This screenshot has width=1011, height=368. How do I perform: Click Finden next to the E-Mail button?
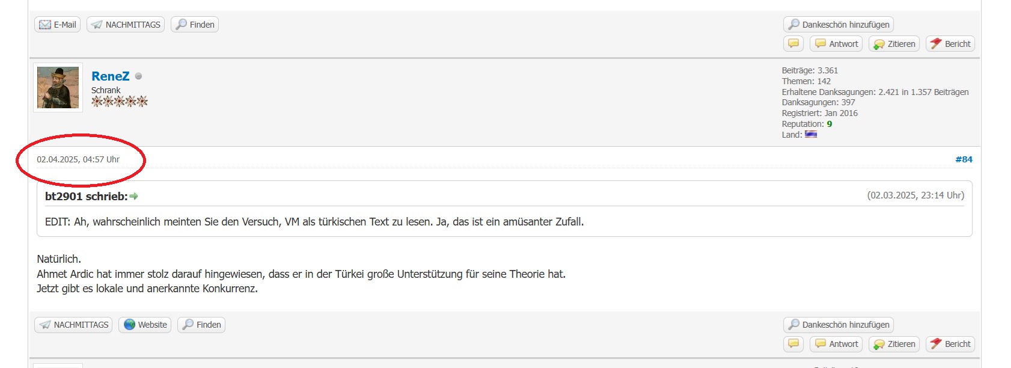(195, 25)
